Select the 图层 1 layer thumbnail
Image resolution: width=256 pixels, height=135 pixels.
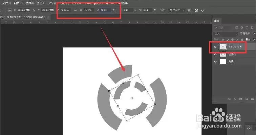(x=223, y=54)
